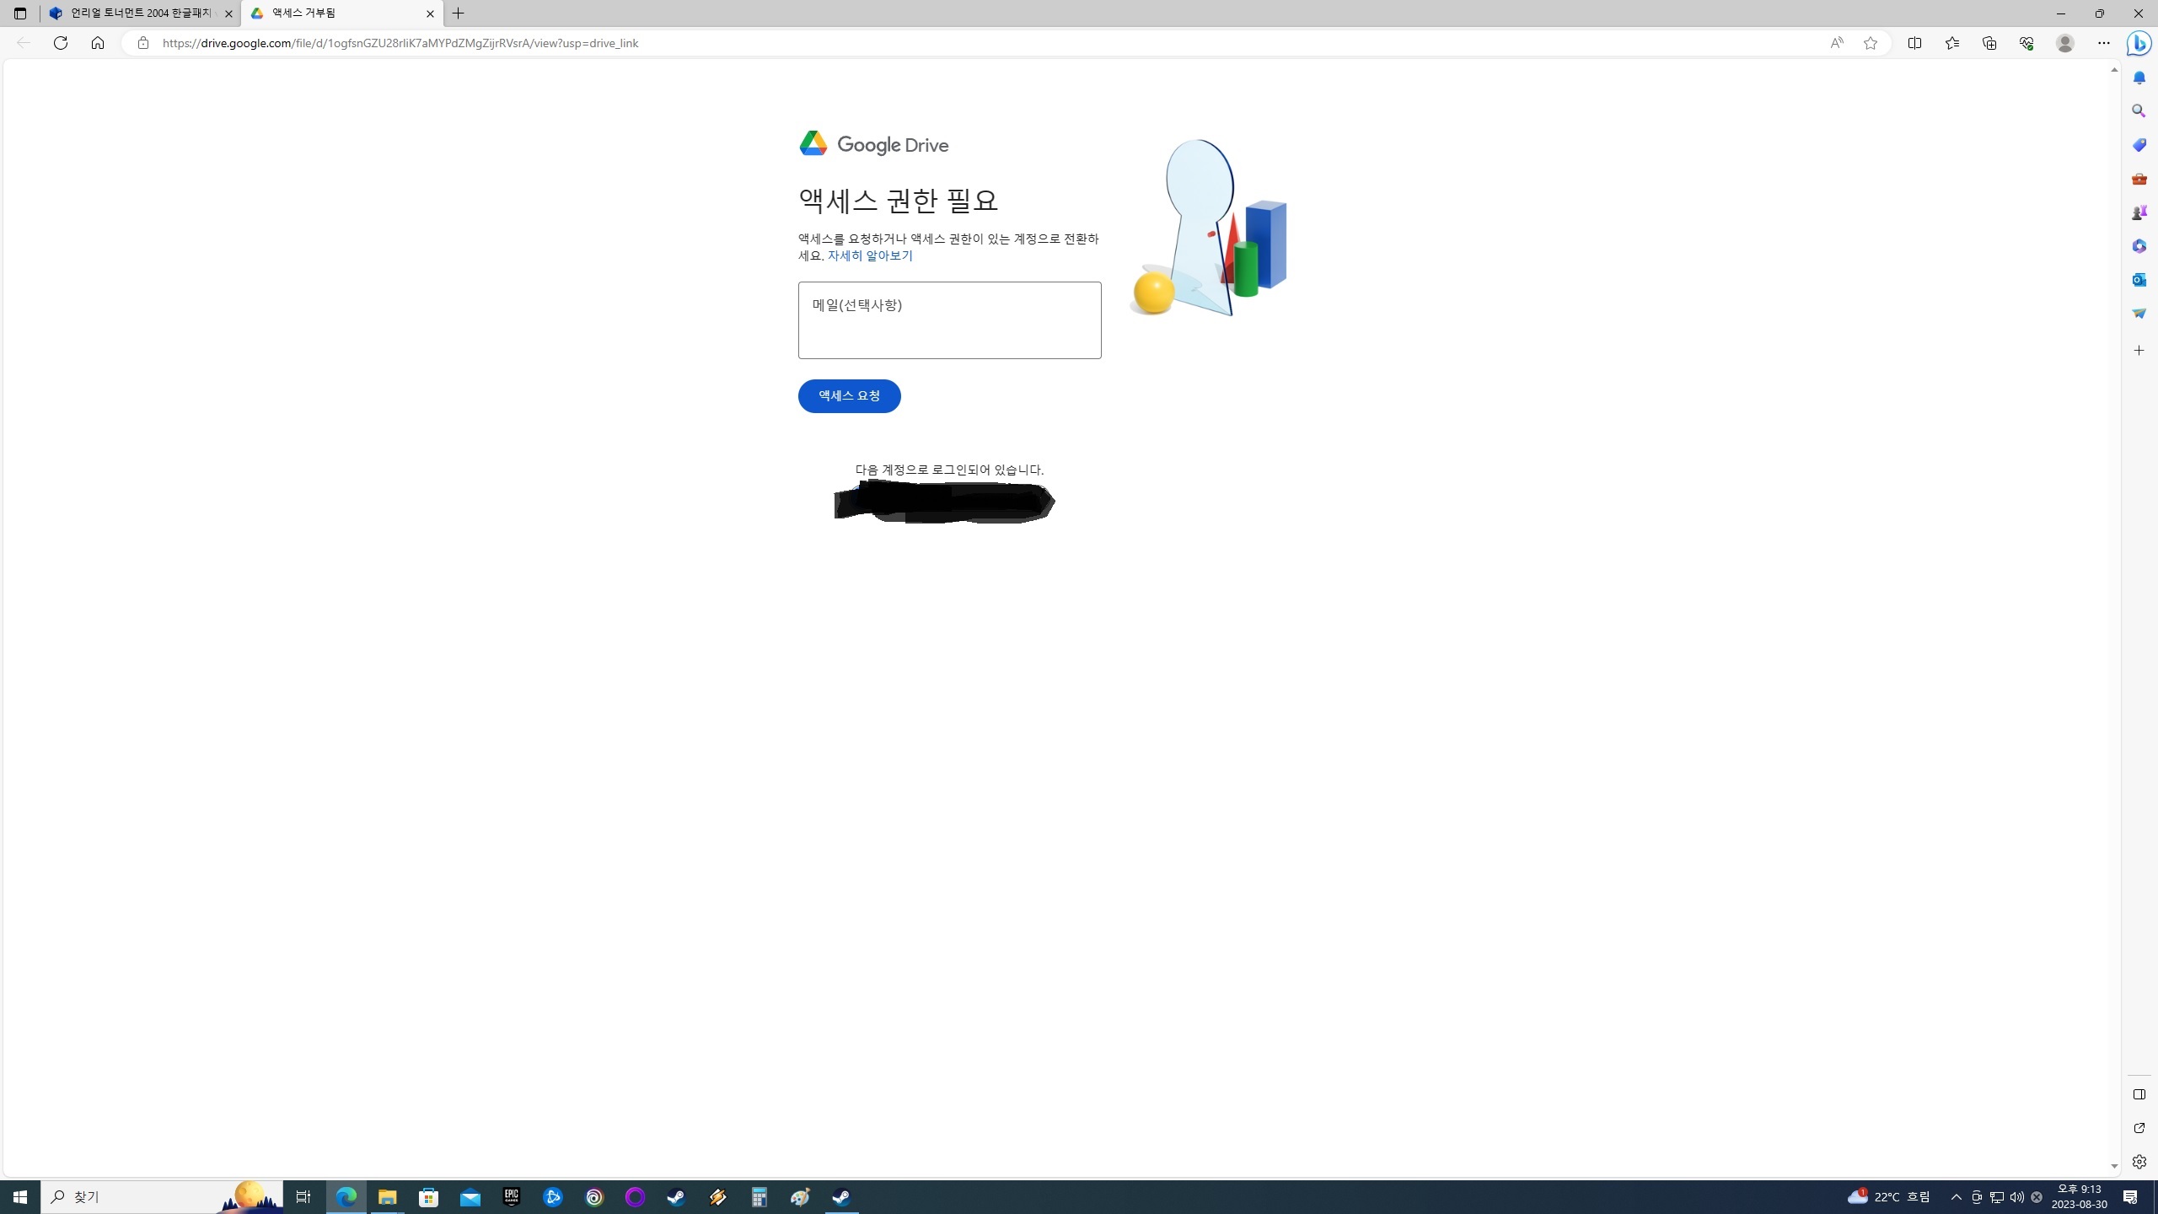Image resolution: width=2158 pixels, height=1214 pixels.
Task: Go back to previous page
Action: pos(24,43)
